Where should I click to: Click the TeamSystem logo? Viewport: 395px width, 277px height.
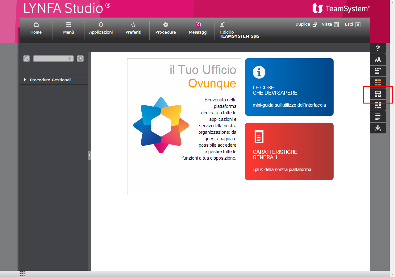(x=341, y=8)
